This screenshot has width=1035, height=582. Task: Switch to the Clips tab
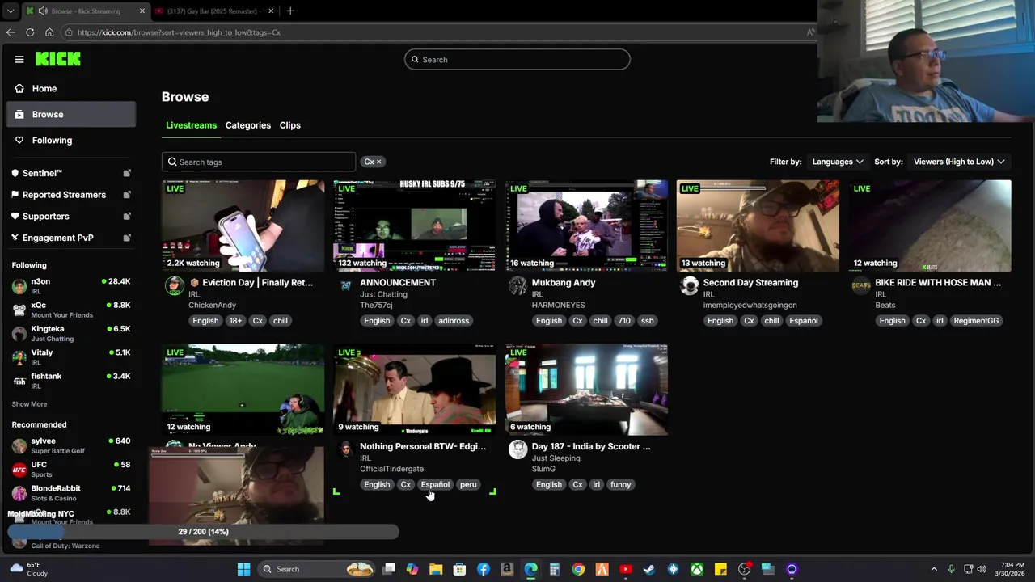[x=290, y=125]
